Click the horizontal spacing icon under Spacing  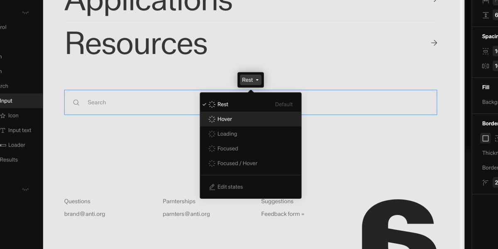click(x=486, y=66)
